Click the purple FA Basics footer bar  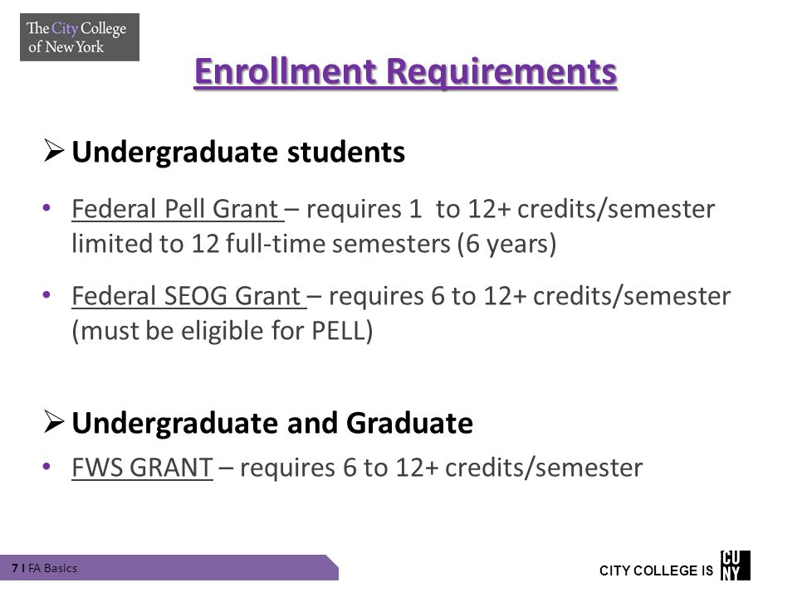(169, 567)
